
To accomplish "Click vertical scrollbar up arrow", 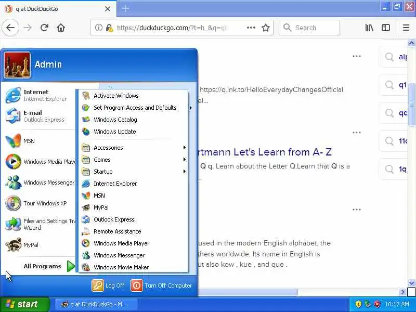I will point(411,43).
